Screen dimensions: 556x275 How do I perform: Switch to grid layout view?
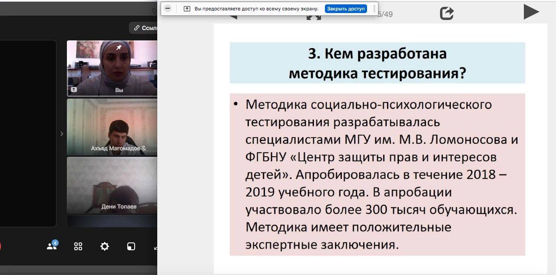point(78,246)
